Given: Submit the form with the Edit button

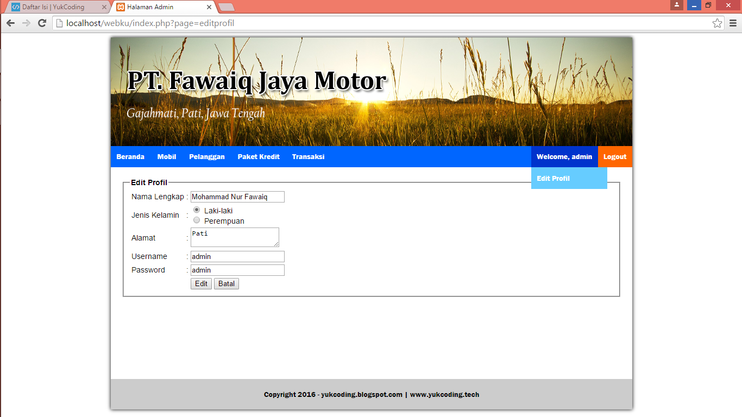Looking at the screenshot, I should [200, 283].
